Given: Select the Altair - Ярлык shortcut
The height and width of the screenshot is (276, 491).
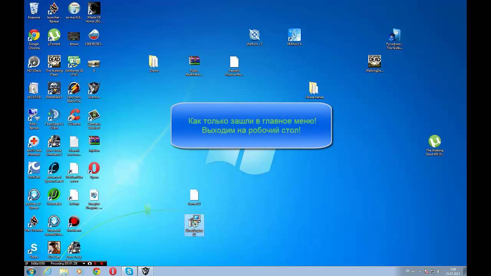Looking at the screenshot, I should (34, 119).
